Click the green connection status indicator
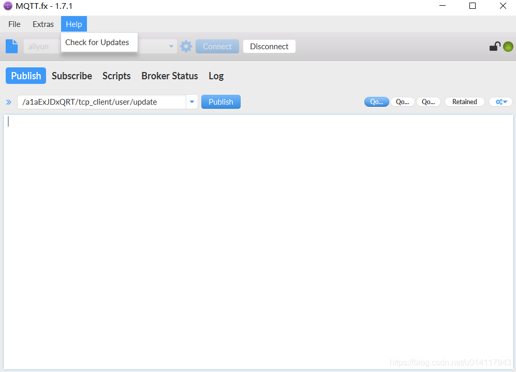The image size is (516, 372). click(x=508, y=47)
